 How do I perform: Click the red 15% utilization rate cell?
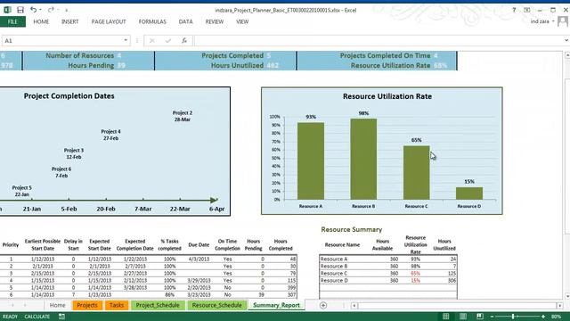click(416, 281)
